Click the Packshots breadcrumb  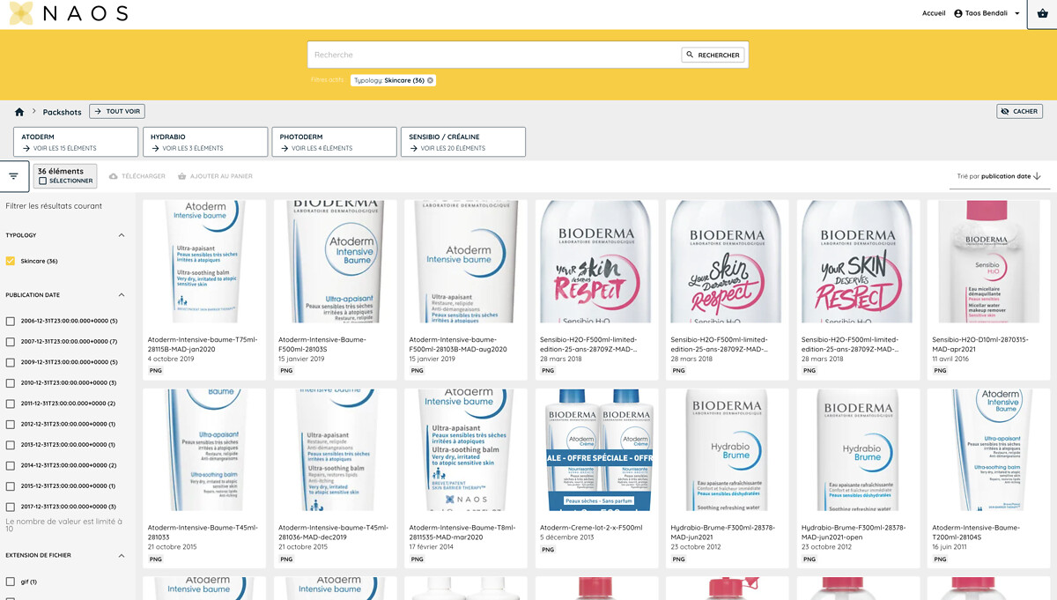(x=62, y=112)
